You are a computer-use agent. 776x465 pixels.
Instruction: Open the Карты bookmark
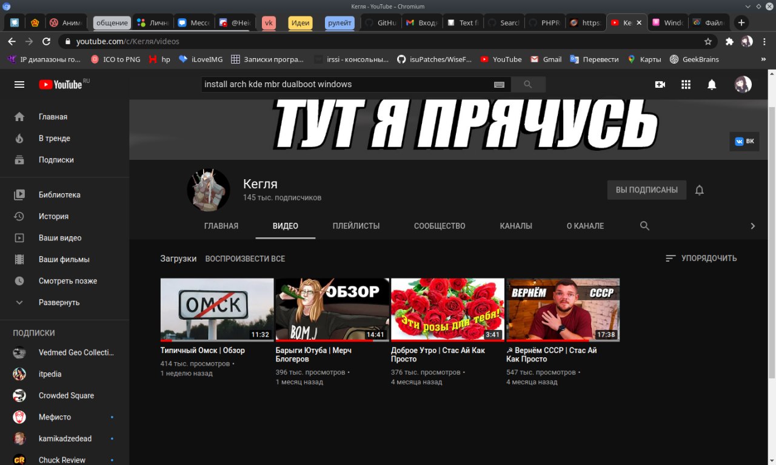[x=644, y=59]
